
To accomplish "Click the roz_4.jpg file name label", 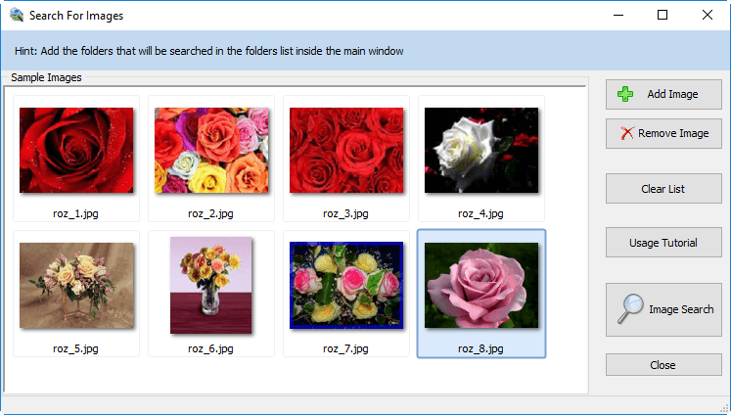I will tap(480, 213).
